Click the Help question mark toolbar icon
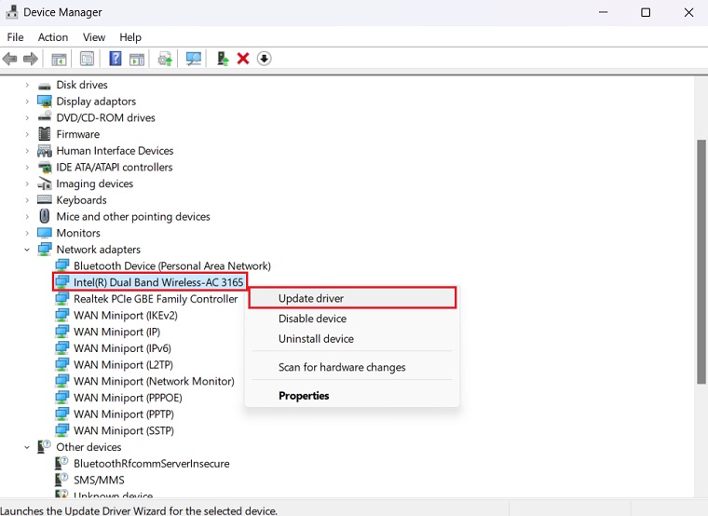 click(116, 59)
